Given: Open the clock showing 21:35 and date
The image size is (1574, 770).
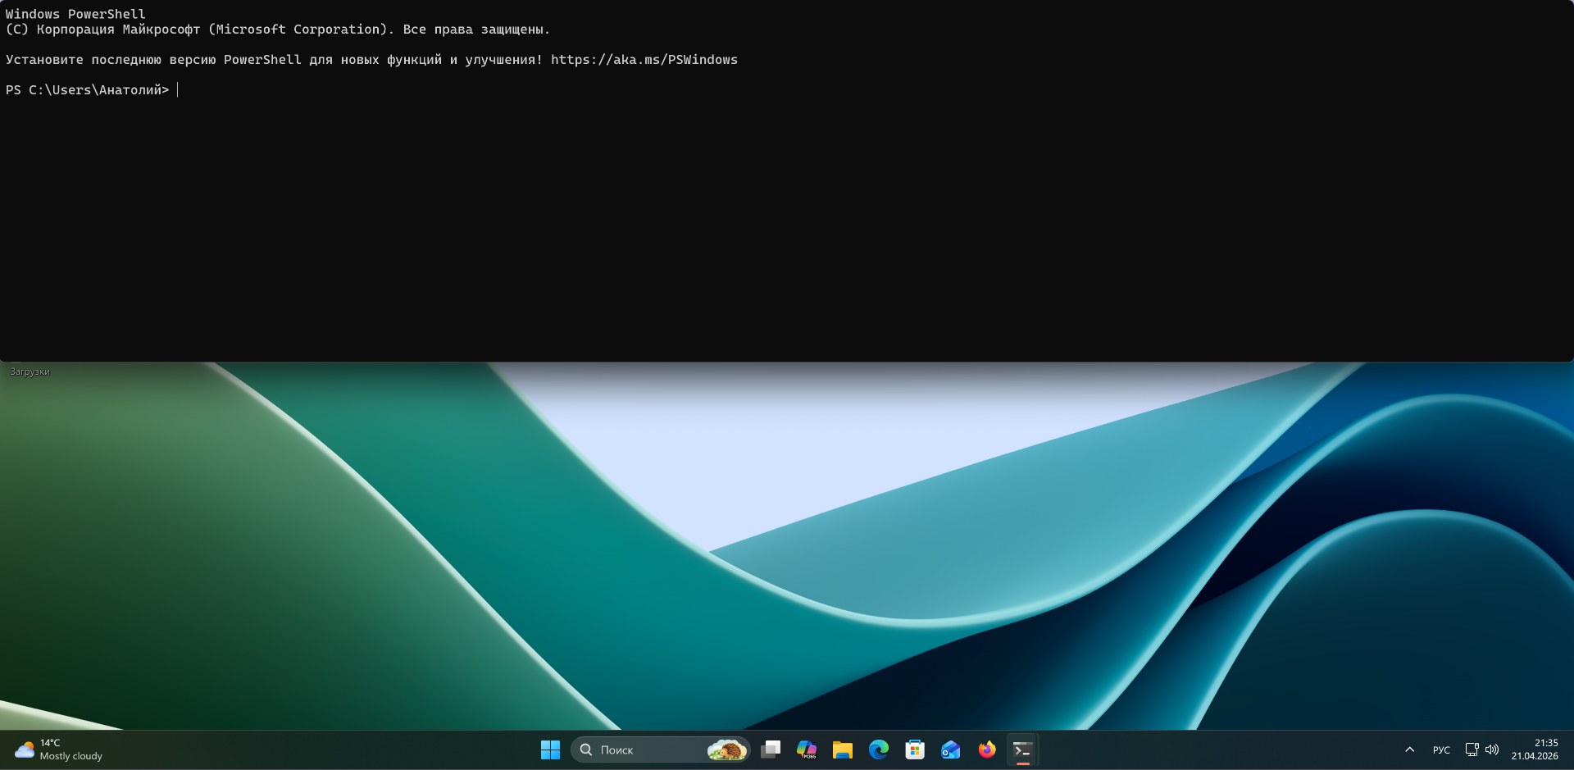Looking at the screenshot, I should (1535, 749).
